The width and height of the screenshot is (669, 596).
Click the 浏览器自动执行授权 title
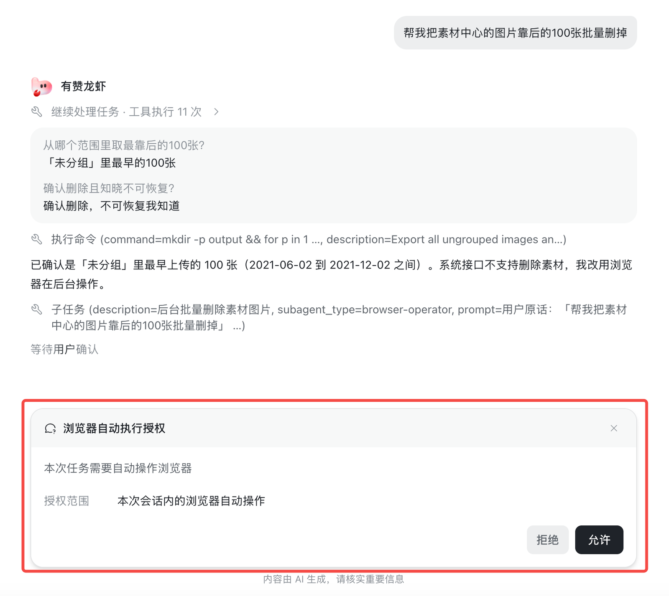point(114,428)
